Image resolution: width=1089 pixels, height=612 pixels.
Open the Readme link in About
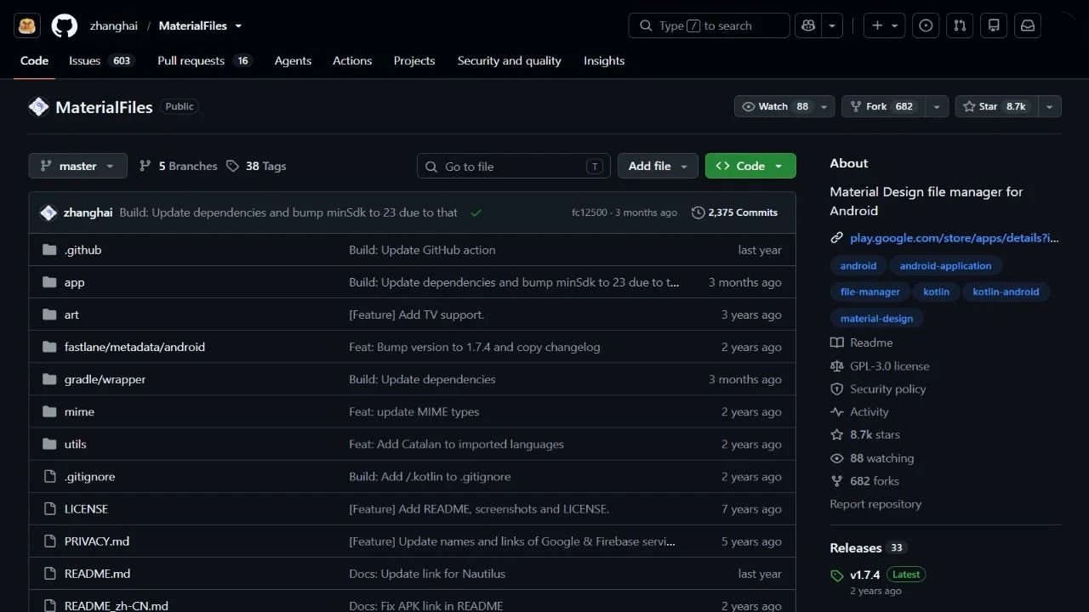click(871, 343)
